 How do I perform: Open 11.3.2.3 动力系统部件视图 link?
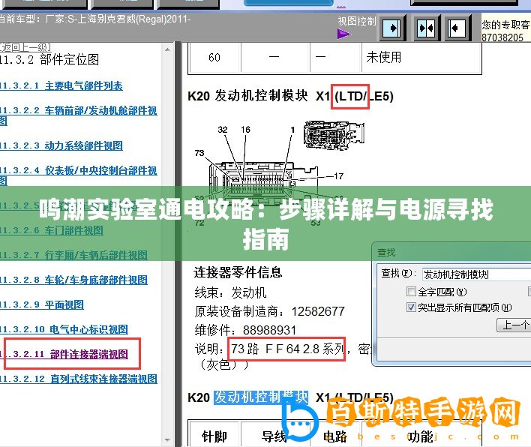point(61,146)
